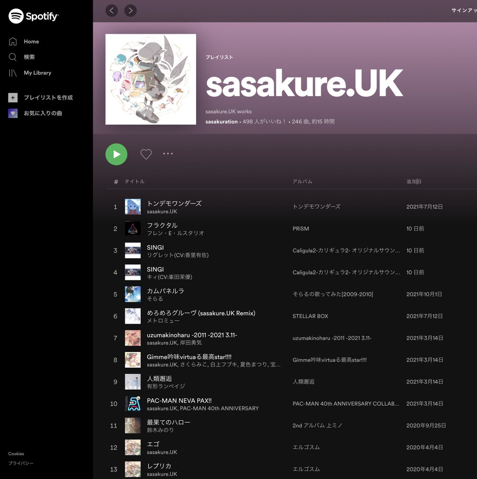Open the sasakuration profile link

pos(222,121)
